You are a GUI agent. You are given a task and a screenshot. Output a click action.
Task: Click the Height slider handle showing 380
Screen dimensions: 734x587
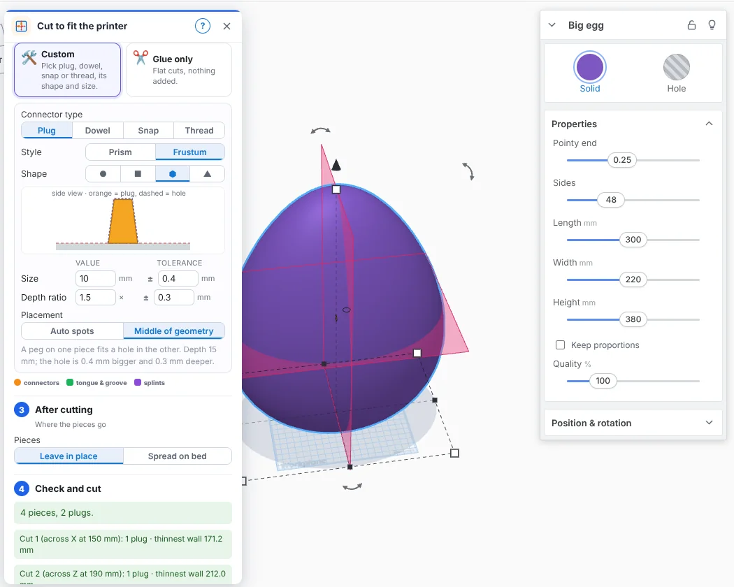[633, 319]
